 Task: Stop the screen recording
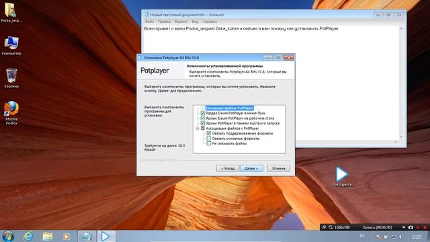425,227
